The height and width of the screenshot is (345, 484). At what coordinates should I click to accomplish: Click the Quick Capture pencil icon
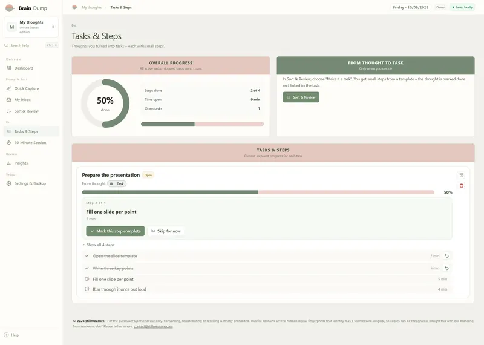(8, 88)
